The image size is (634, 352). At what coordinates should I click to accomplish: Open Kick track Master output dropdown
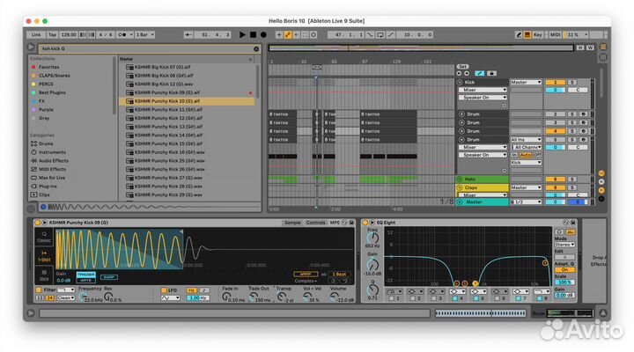(525, 83)
